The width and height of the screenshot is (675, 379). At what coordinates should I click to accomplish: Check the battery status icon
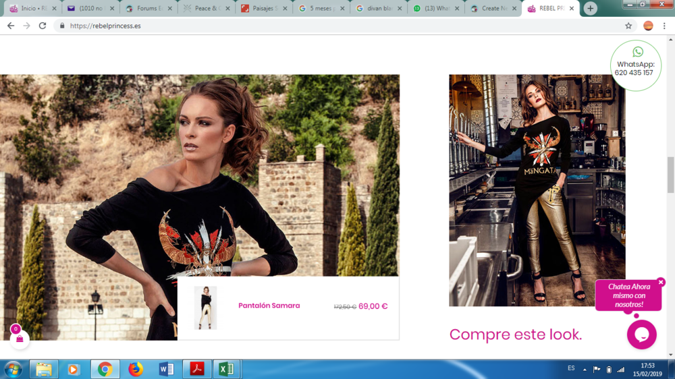[609, 369]
